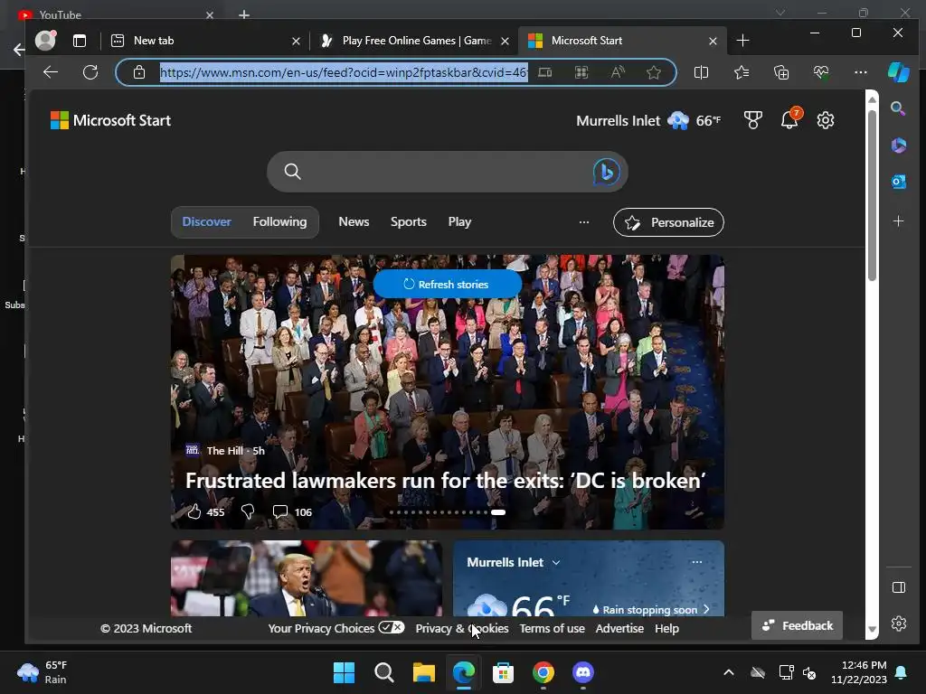Viewport: 926px width, 694px height.
Task: Expand Murrells Inlet location dropdown on weather card
Action: click(x=556, y=562)
